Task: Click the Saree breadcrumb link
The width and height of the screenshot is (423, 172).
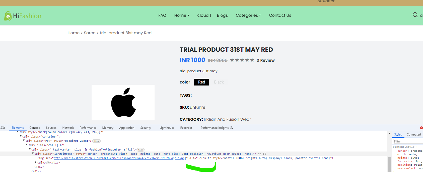Action: click(90, 33)
